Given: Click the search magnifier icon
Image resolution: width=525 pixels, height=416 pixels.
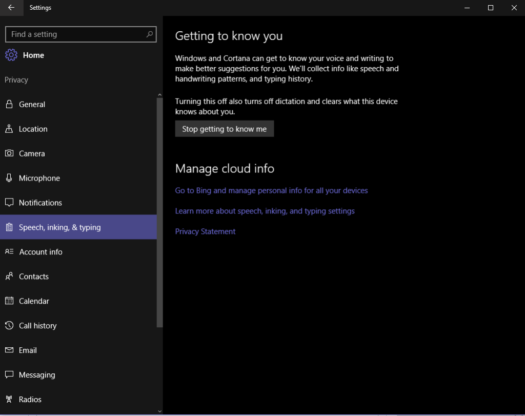Looking at the screenshot, I should [x=150, y=34].
